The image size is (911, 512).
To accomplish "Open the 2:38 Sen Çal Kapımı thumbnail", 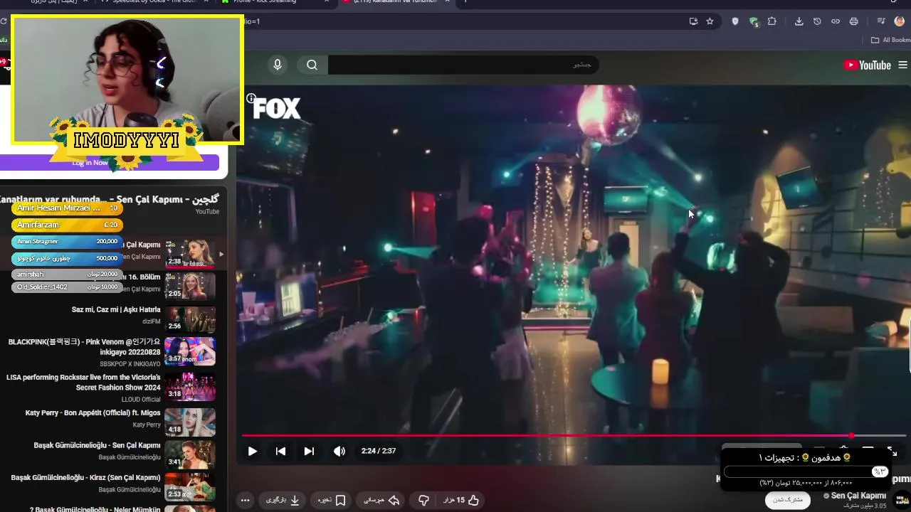I will click(x=190, y=254).
